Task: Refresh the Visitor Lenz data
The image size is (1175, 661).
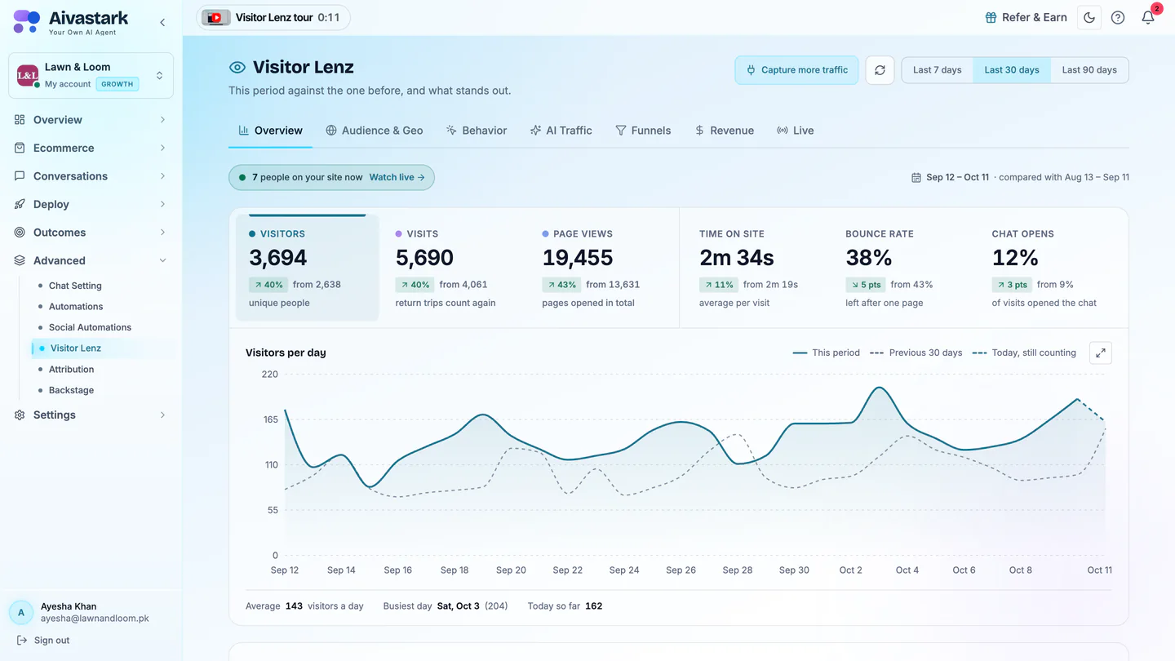Action: click(880, 70)
